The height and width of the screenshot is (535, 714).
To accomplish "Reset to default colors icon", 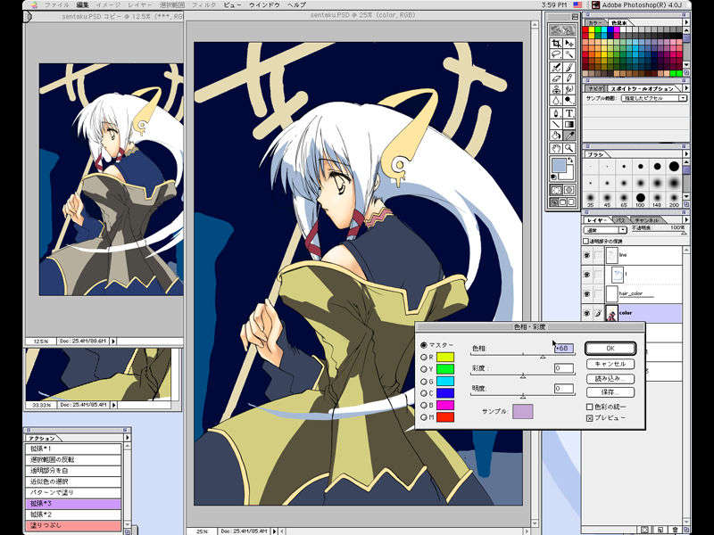I will point(553,177).
